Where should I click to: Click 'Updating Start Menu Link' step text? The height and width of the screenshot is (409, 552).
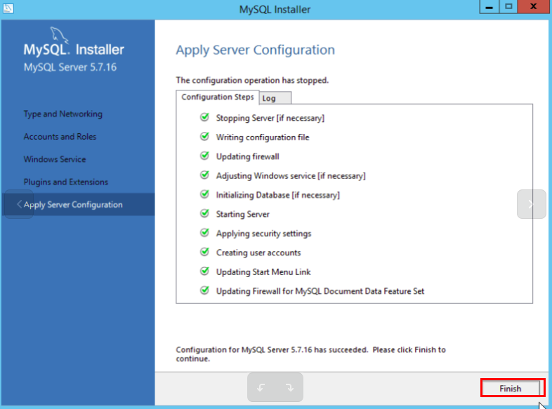[263, 272]
